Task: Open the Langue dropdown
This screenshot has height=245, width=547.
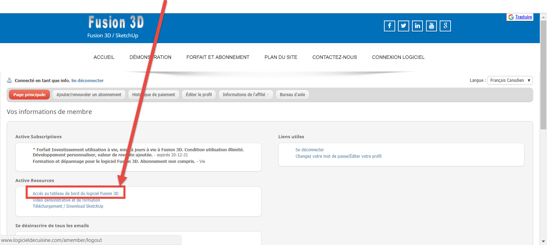Action: tap(510, 80)
